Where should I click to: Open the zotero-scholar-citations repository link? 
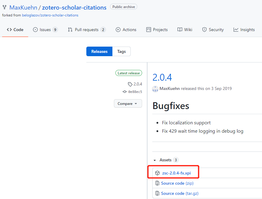(74, 7)
